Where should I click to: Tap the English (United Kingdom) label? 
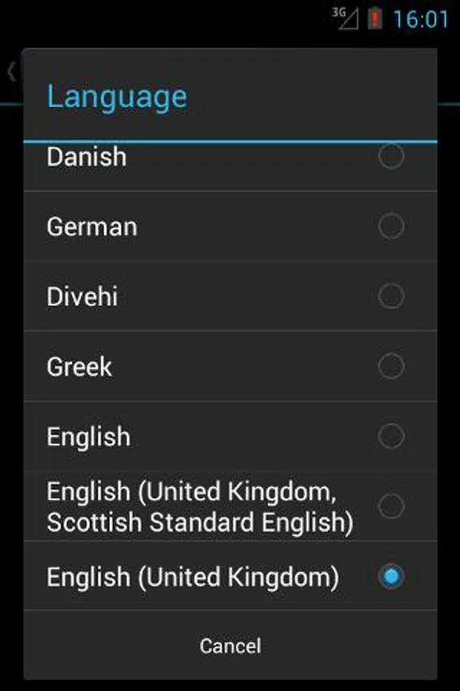pyautogui.click(x=192, y=577)
